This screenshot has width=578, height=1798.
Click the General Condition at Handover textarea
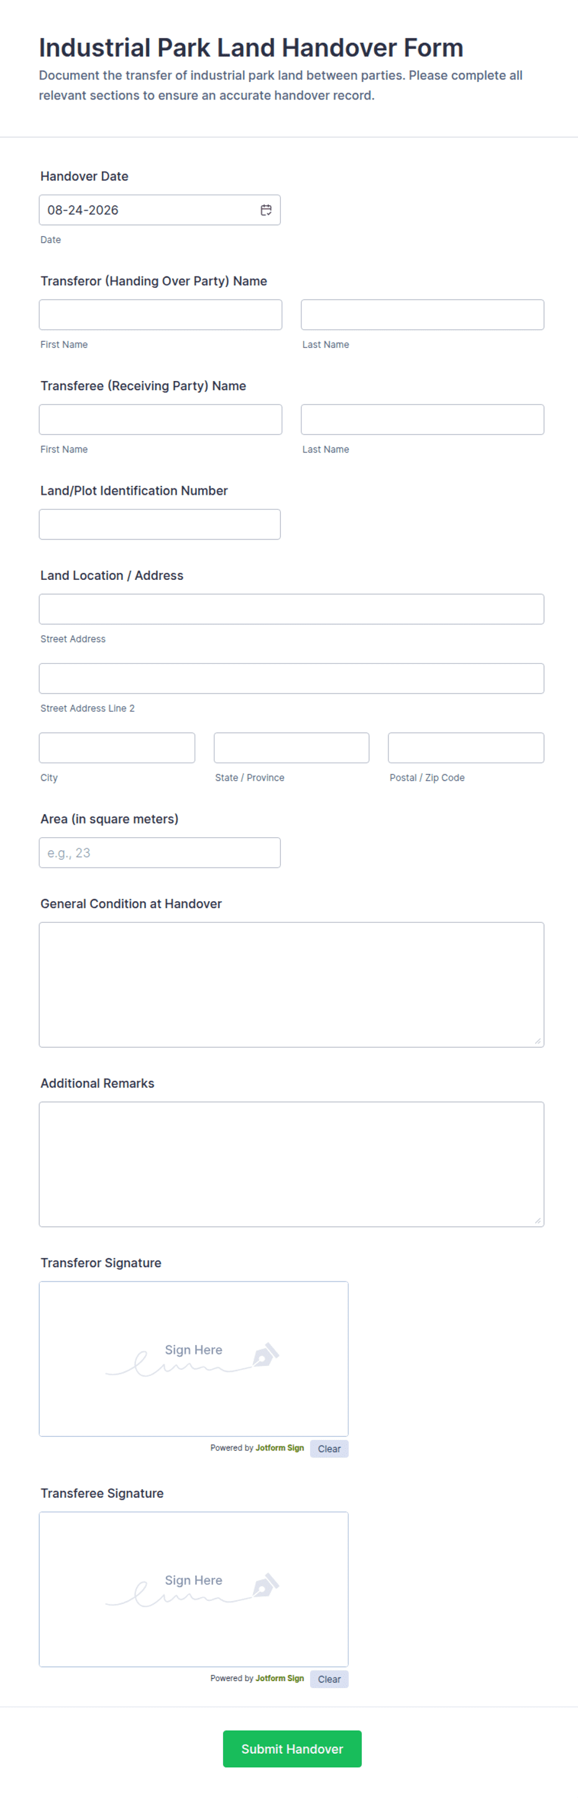[291, 985]
